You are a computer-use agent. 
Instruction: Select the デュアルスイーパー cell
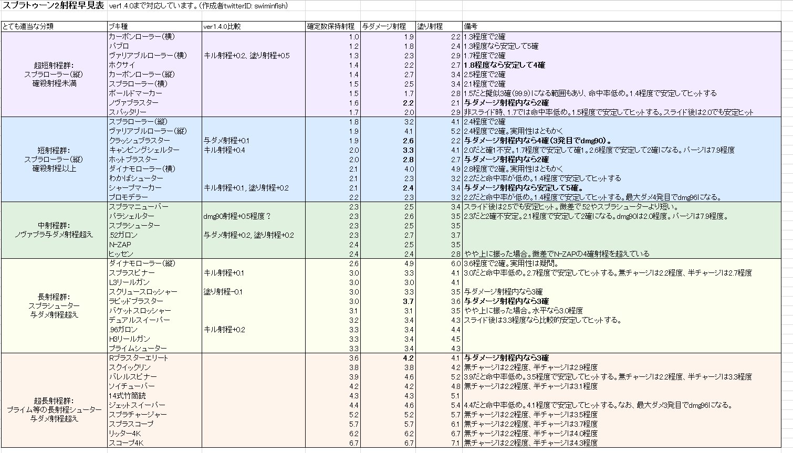[x=154, y=320]
